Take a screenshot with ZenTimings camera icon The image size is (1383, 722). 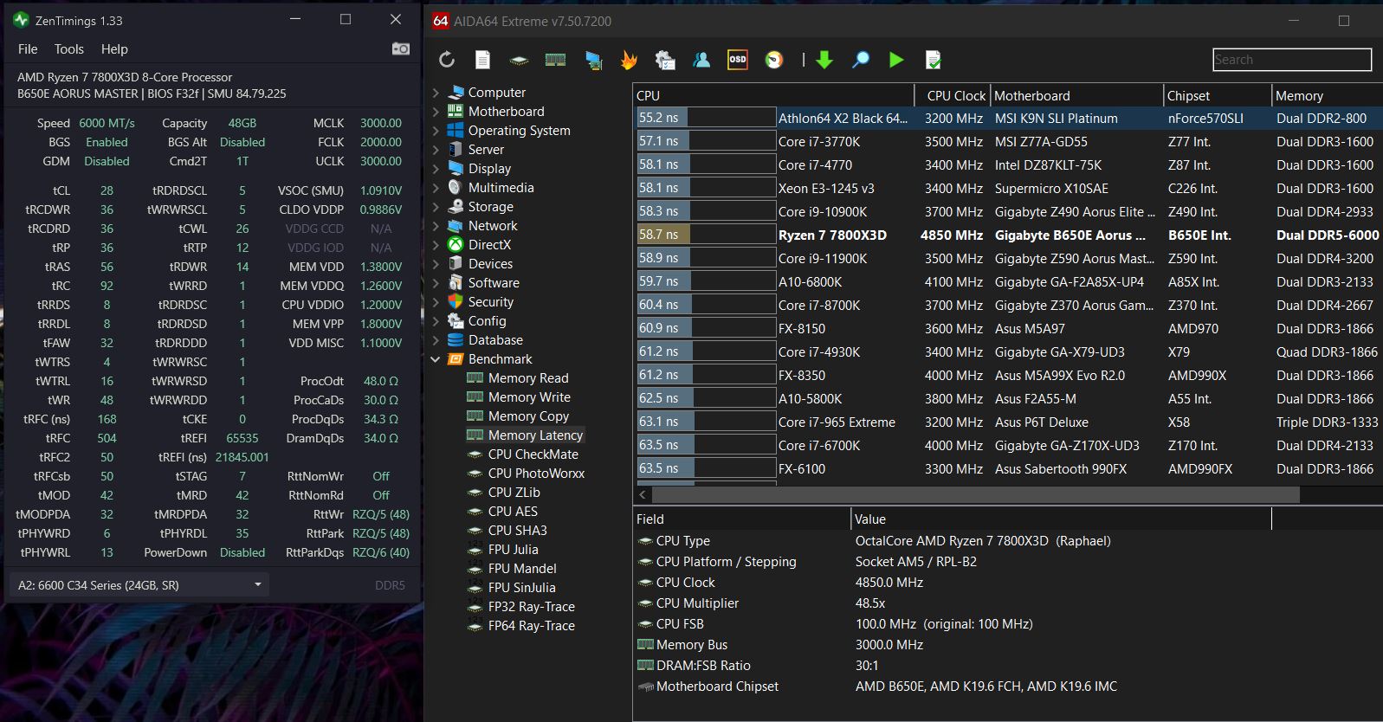401,48
